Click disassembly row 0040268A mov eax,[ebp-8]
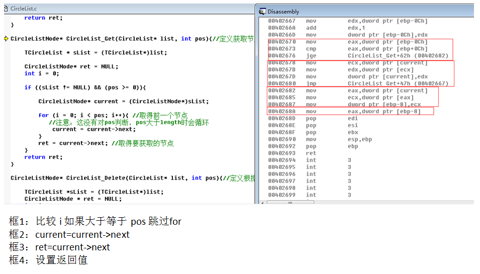This screenshot has width=480, height=274. [344, 112]
